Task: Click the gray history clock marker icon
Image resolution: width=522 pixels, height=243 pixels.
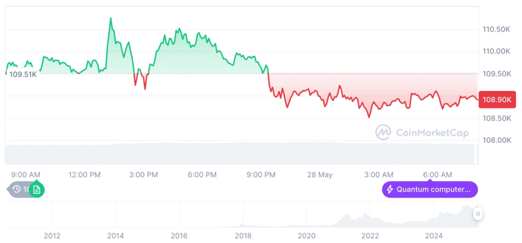Action: [x=18, y=190]
